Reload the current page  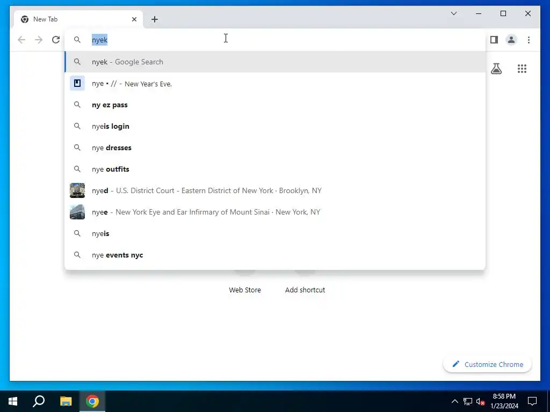tap(56, 40)
